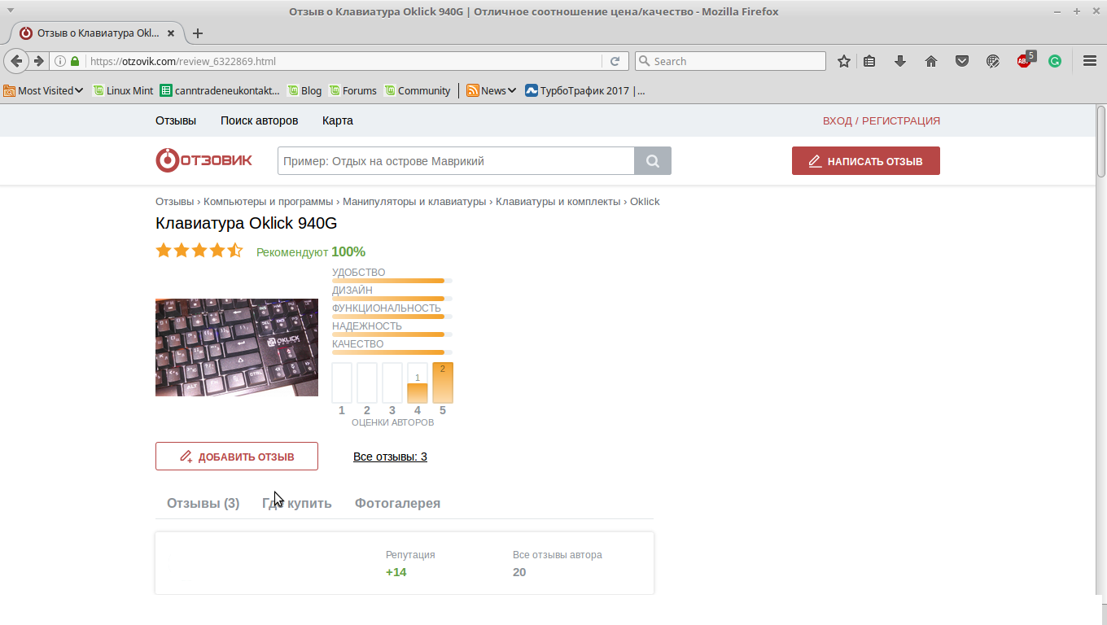Go forward with the browser forward arrow
The image size is (1107, 625).
[x=38, y=61]
